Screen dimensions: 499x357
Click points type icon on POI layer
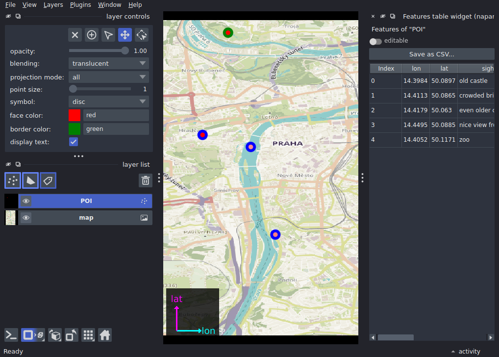(x=144, y=201)
